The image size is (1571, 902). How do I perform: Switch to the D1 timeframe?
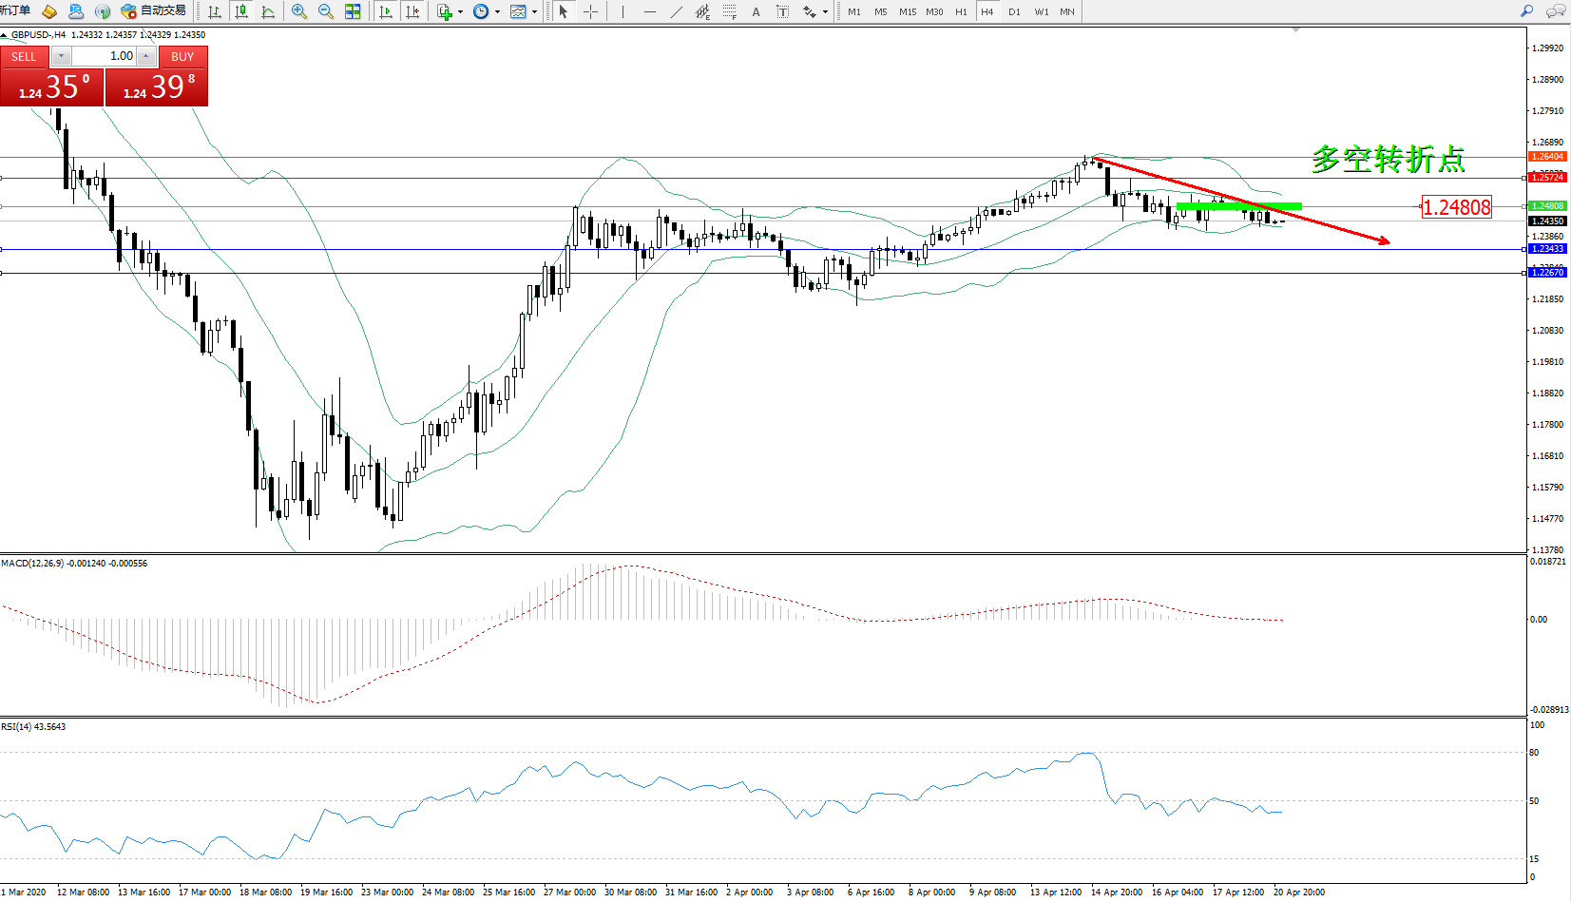coord(1014,11)
